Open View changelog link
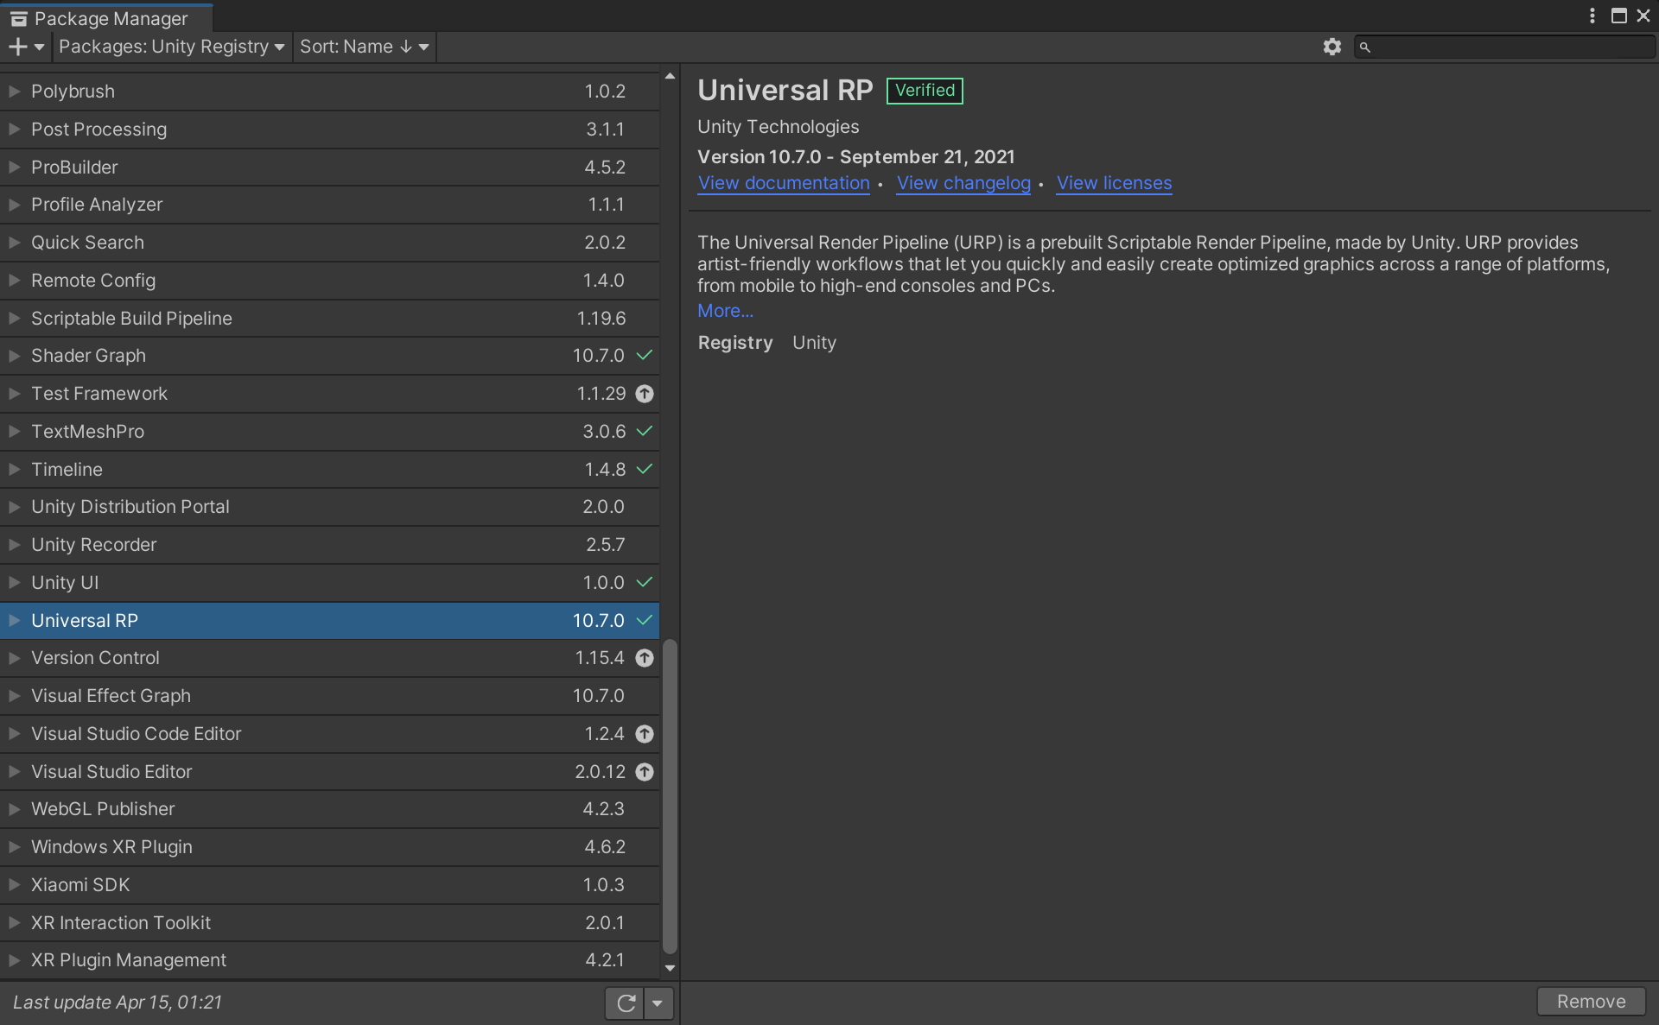The height and width of the screenshot is (1025, 1659). 963,183
